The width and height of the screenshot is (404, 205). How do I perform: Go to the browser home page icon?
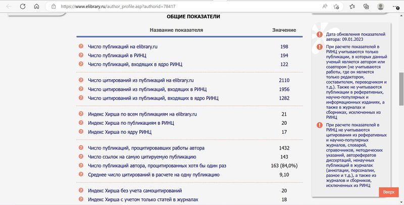tap(36, 7)
